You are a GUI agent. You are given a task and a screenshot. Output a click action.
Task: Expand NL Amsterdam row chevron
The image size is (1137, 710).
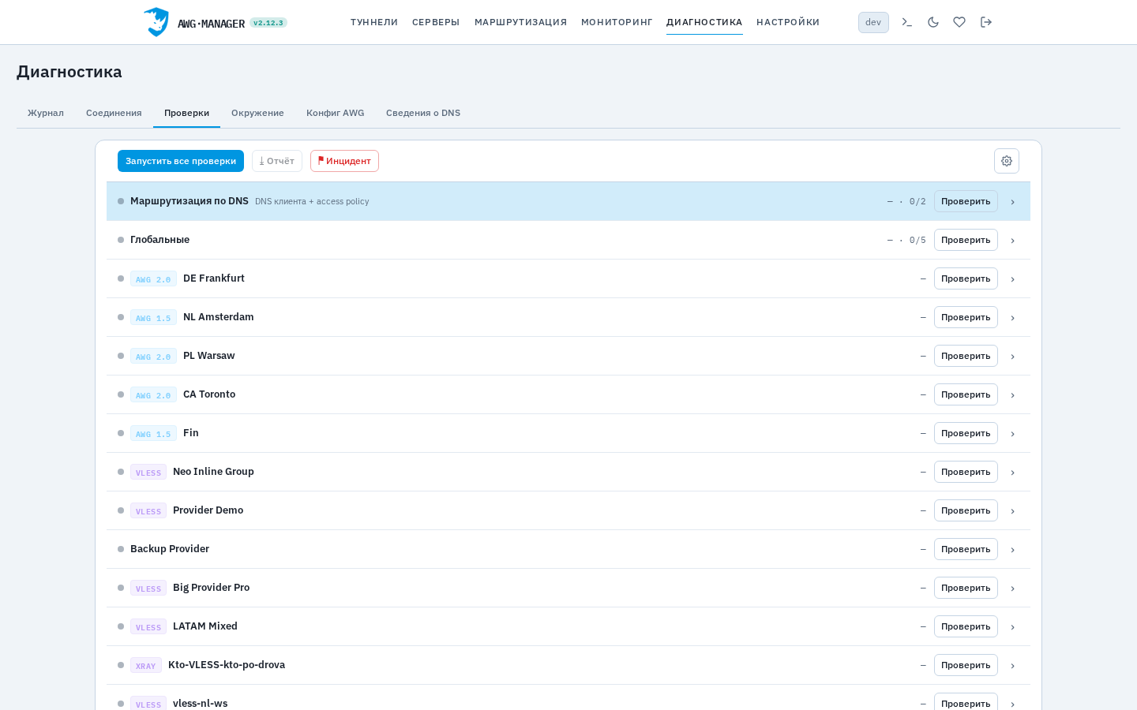pos(1012,318)
